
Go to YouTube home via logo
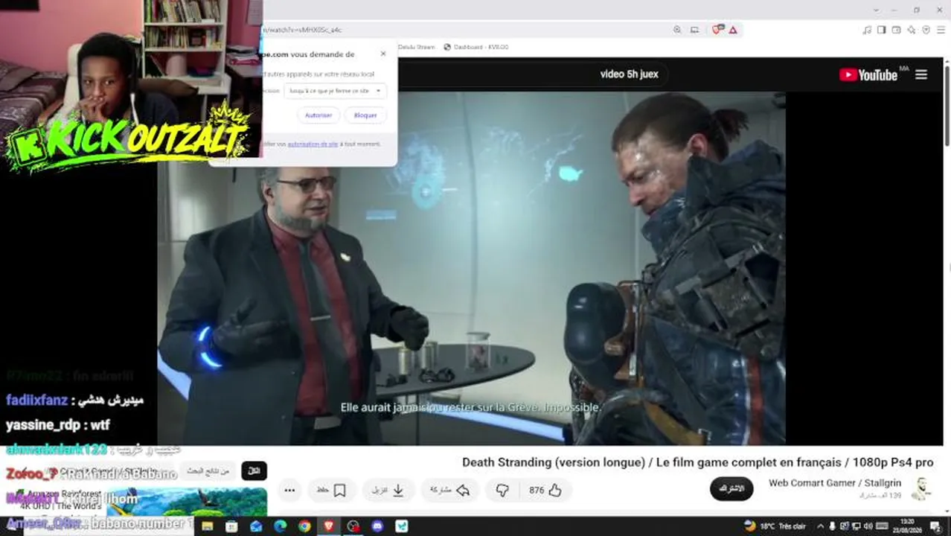point(868,74)
